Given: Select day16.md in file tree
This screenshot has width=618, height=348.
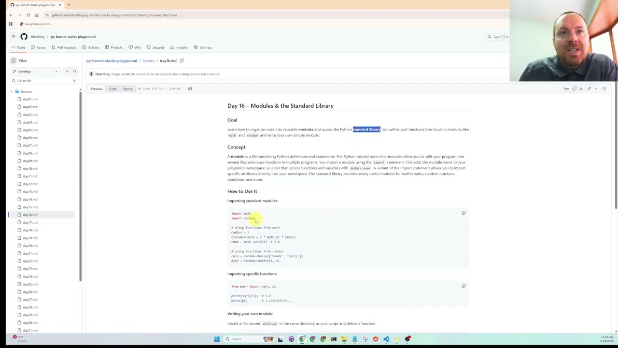Looking at the screenshot, I should coord(30,215).
